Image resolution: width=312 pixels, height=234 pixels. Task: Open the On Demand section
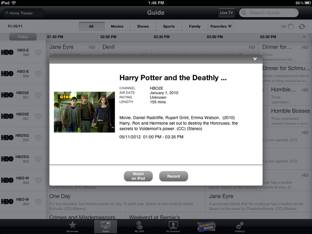173,226
